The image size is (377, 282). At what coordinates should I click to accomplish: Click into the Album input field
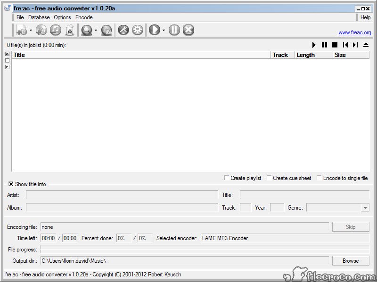pos(122,207)
